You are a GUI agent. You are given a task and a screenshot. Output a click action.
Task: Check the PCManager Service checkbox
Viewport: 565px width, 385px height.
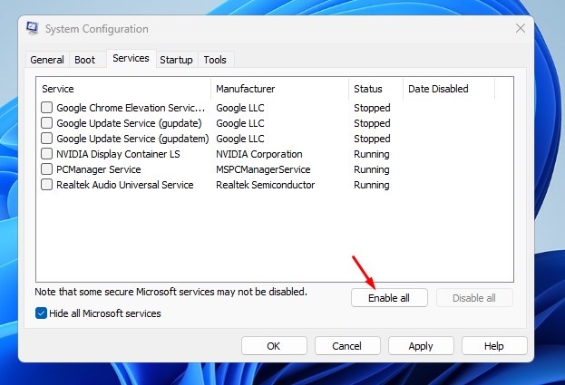tap(47, 169)
